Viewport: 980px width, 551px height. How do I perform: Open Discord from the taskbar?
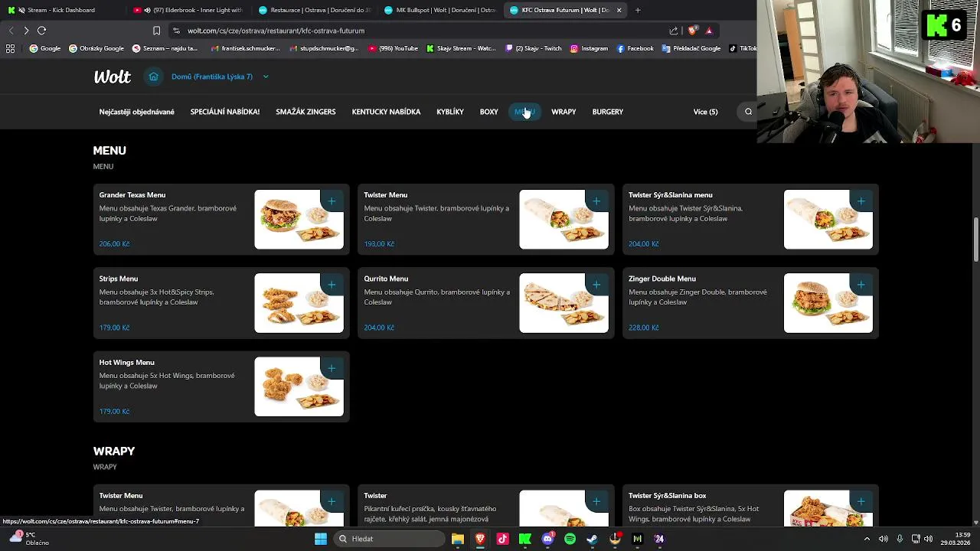click(547, 539)
